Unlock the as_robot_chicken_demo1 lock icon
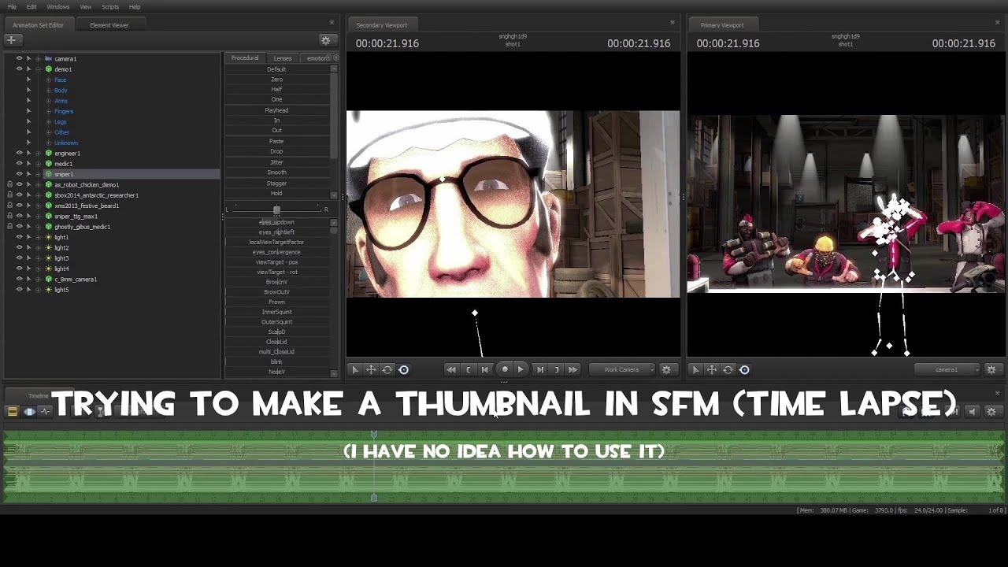Screen dimensions: 1008x567 click(9, 185)
